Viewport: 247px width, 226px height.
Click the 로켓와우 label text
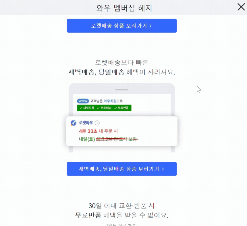pyautogui.click(x=86, y=123)
